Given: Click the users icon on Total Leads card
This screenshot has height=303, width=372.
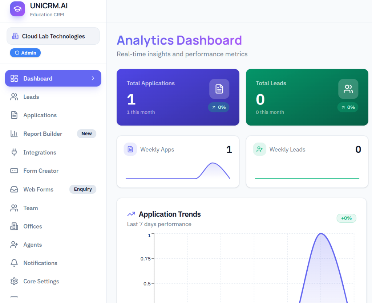Looking at the screenshot, I should click(x=348, y=89).
